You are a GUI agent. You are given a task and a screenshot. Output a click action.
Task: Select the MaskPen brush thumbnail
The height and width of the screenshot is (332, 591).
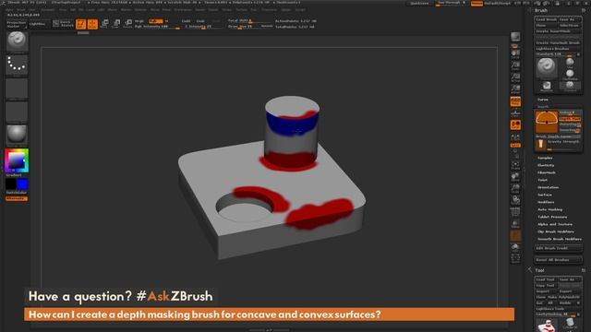[x=547, y=86]
